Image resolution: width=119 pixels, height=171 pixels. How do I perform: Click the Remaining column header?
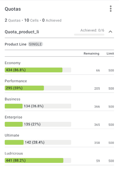[91, 54]
